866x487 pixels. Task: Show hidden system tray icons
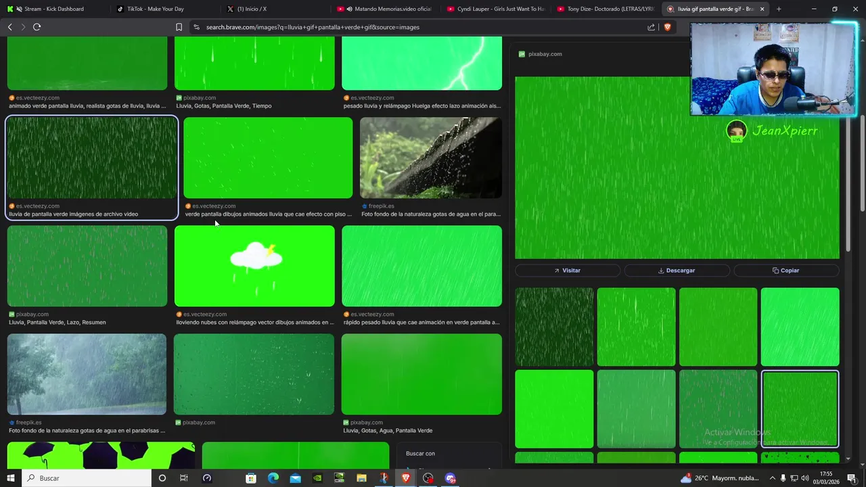coord(772,478)
